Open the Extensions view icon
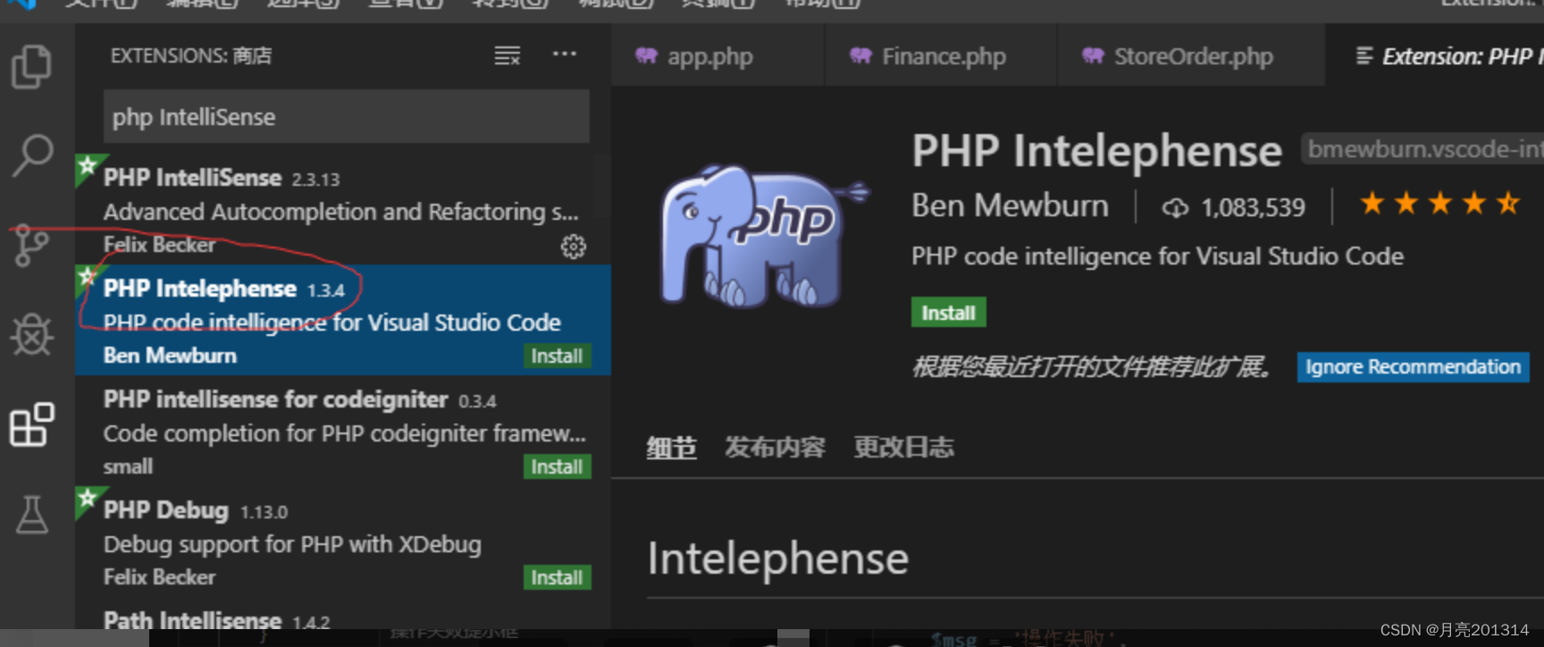Viewport: 1544px width, 647px height. pos(32,424)
